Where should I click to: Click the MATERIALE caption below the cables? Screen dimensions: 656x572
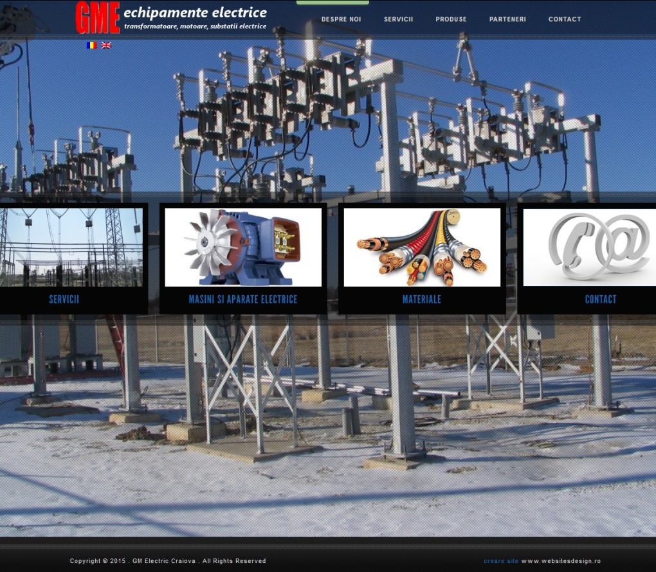422,299
